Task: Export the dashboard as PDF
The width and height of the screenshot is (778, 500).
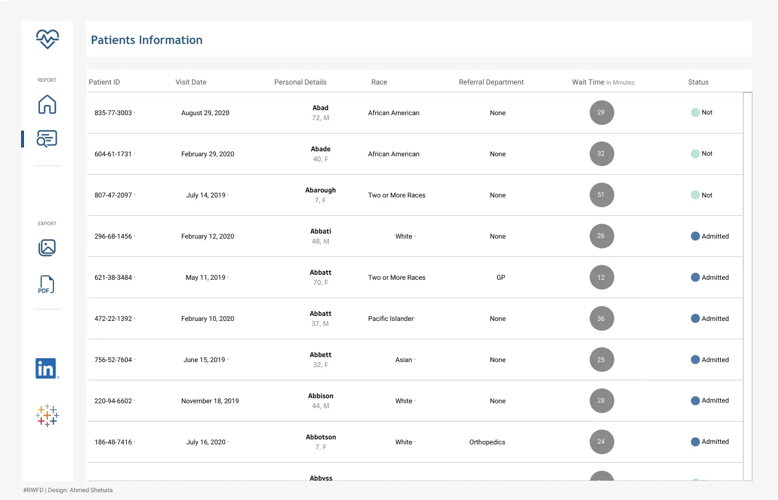Action: [x=46, y=285]
